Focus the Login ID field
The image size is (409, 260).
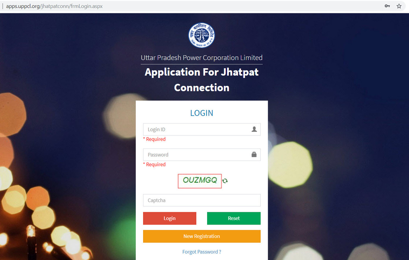[202, 129]
